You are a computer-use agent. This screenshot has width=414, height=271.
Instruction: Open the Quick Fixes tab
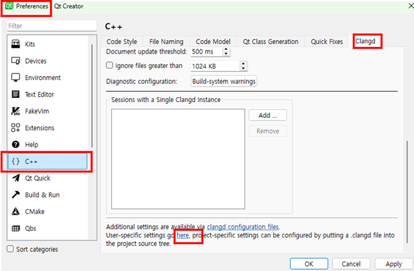point(326,42)
